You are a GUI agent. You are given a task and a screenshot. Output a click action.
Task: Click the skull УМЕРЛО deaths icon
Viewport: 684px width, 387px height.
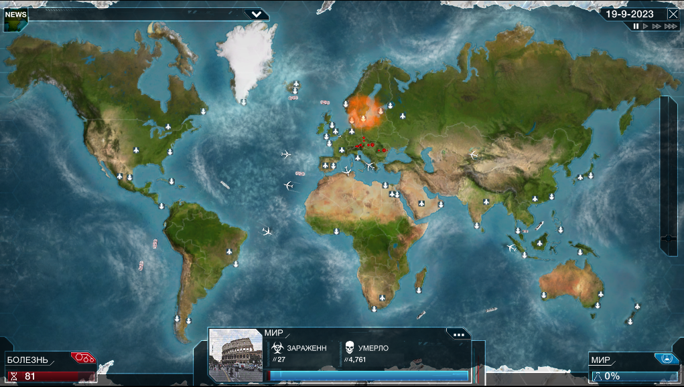pyautogui.click(x=350, y=348)
